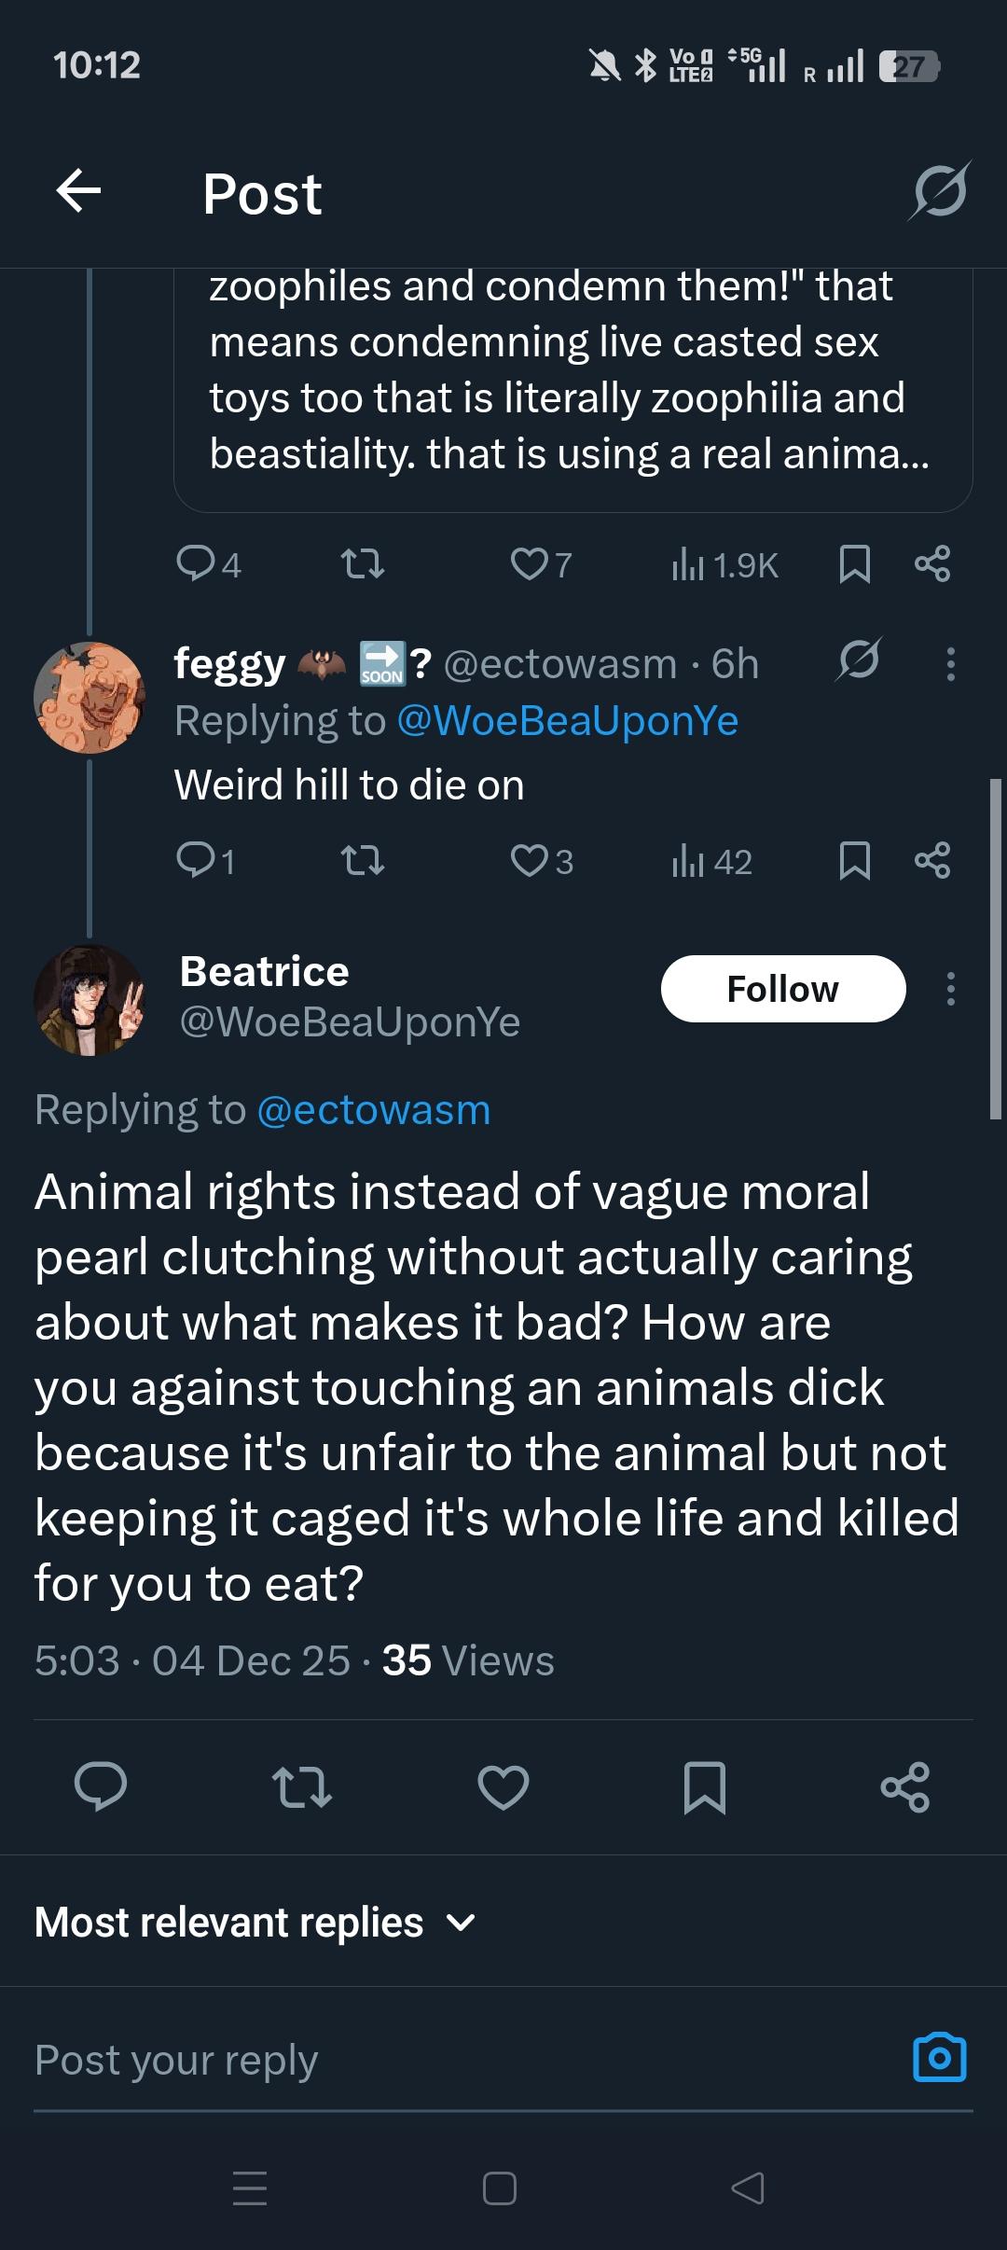Viewport: 1007px width, 2250px height.
Task: Open @ectowasm link in Replying to line
Action: click(x=373, y=1109)
